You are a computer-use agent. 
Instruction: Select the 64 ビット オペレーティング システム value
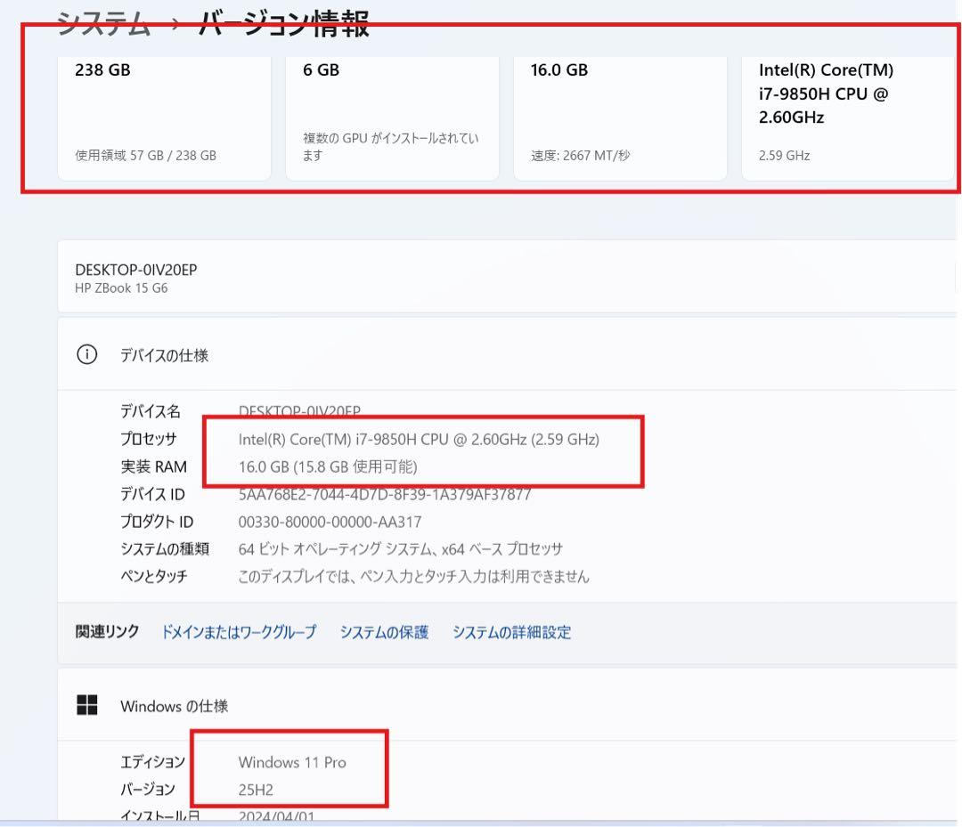coord(400,548)
